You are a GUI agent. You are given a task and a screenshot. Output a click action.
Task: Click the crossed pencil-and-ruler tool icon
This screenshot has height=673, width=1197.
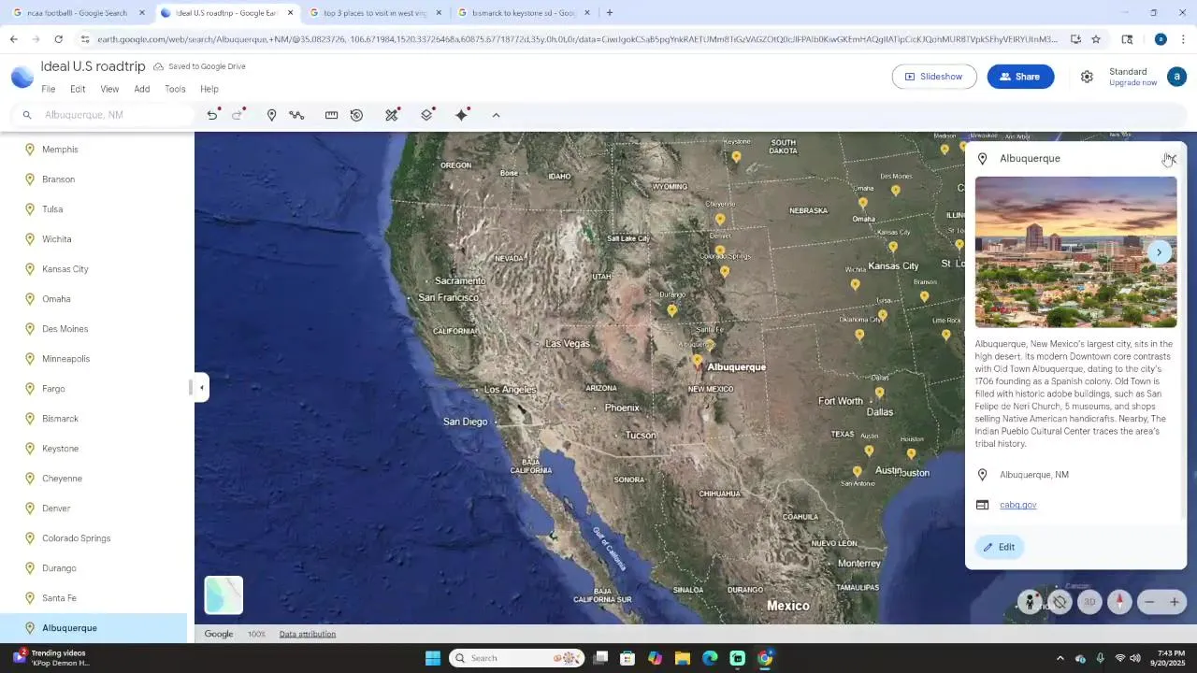tap(392, 115)
